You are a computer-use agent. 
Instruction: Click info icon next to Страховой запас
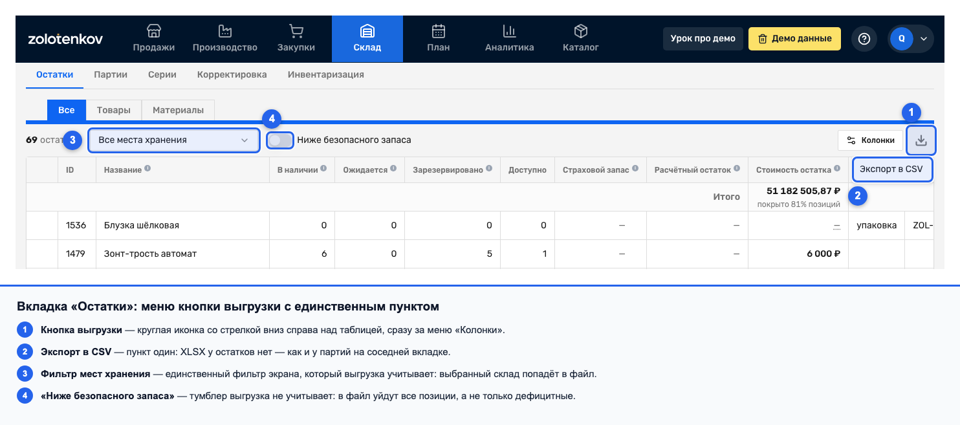pyautogui.click(x=635, y=169)
